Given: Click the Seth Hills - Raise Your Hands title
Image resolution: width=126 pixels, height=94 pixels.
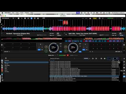Looking at the screenshot, I should 83,33.
